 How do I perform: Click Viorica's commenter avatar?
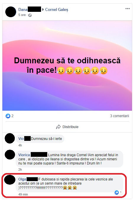click(x=10, y=155)
